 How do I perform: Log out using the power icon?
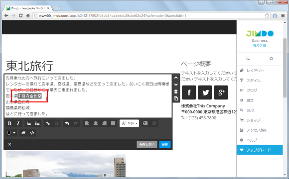(271, 59)
